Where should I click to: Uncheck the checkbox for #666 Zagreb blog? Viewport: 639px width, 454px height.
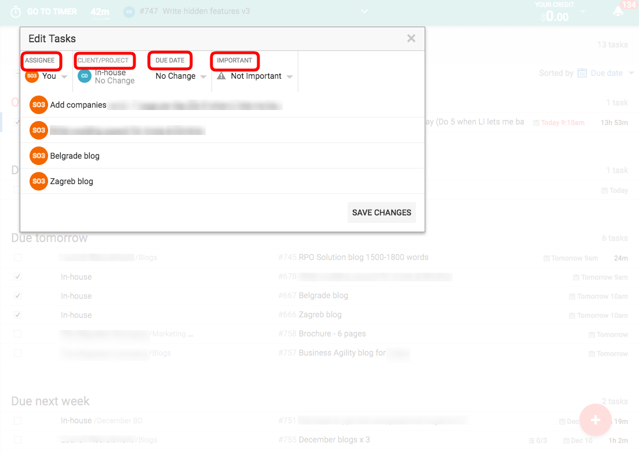click(x=17, y=315)
